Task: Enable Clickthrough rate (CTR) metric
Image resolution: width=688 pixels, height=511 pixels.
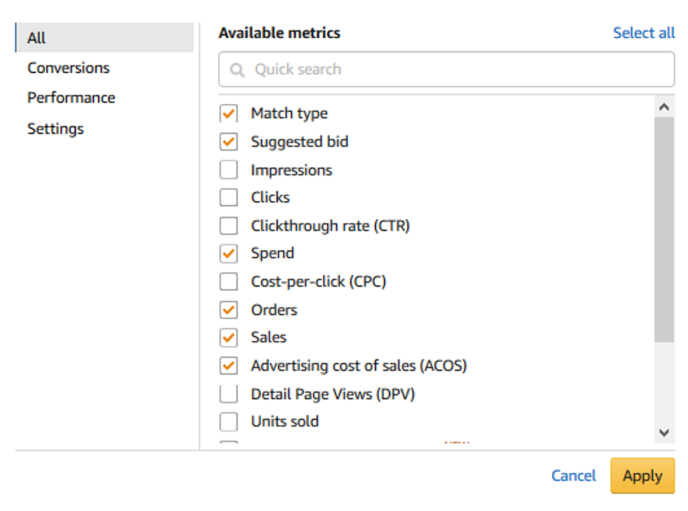Action: pos(228,226)
